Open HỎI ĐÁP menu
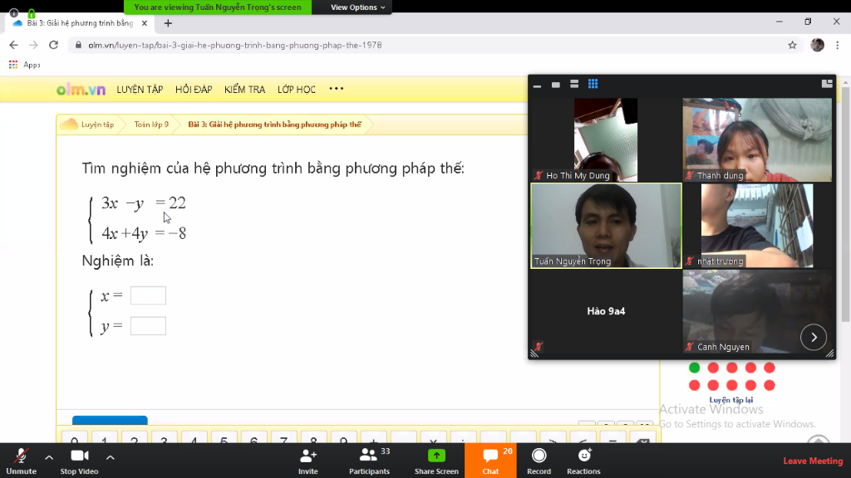 point(194,90)
